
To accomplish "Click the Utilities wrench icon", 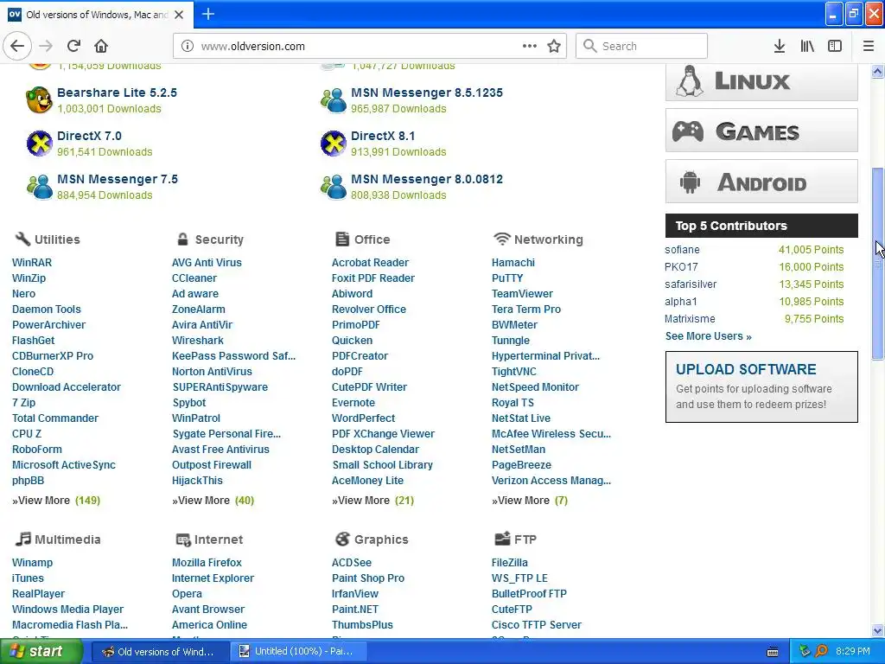I will [22, 239].
